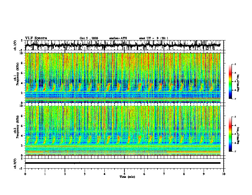This screenshot has height=195, width=252.
Task: Click the "4" kHz tick of ch.1 spectrogram
Action: 23,83
